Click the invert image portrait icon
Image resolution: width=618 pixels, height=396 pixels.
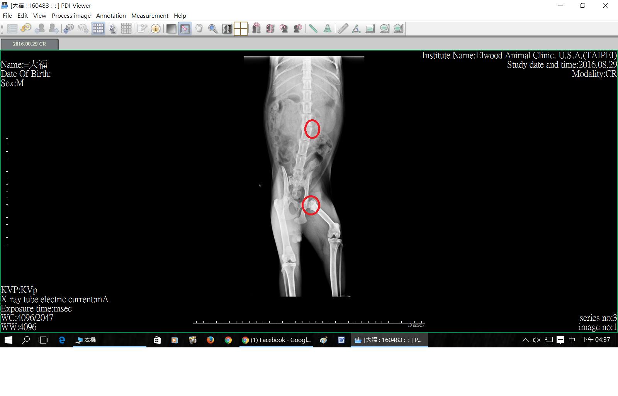[x=227, y=29]
